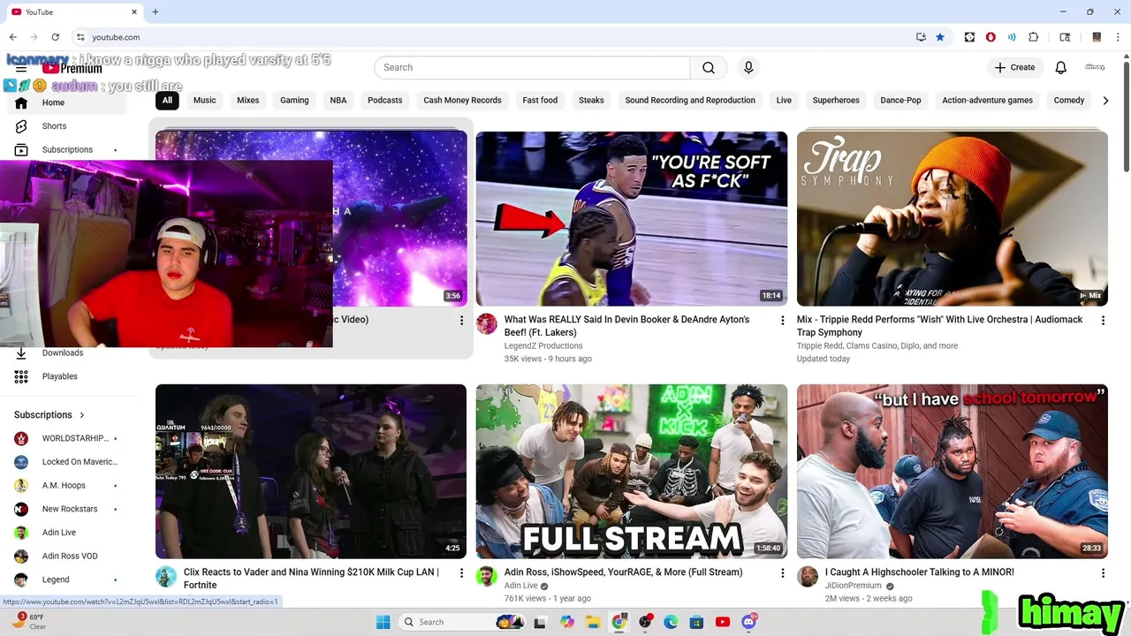Open Discord from the taskbar
This screenshot has height=636, width=1131.
pyautogui.click(x=749, y=622)
